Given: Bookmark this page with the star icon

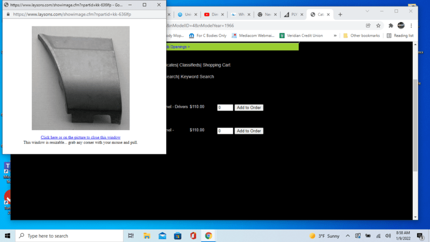Looking at the screenshot, I should 378,25.
